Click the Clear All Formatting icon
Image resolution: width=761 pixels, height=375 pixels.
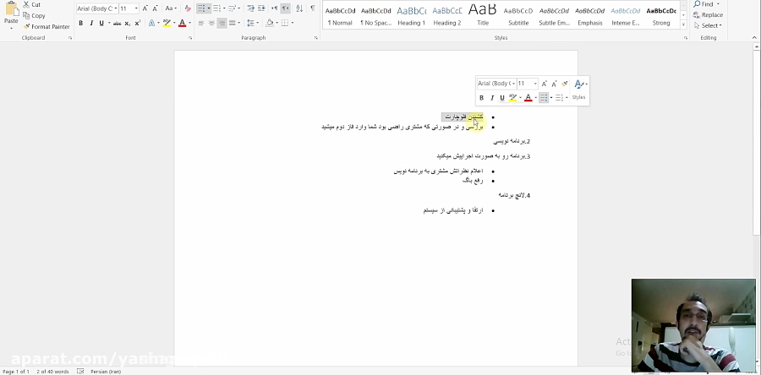click(x=188, y=8)
